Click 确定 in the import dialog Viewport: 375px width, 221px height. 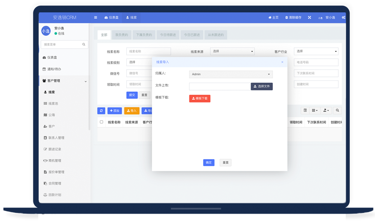coord(209,163)
